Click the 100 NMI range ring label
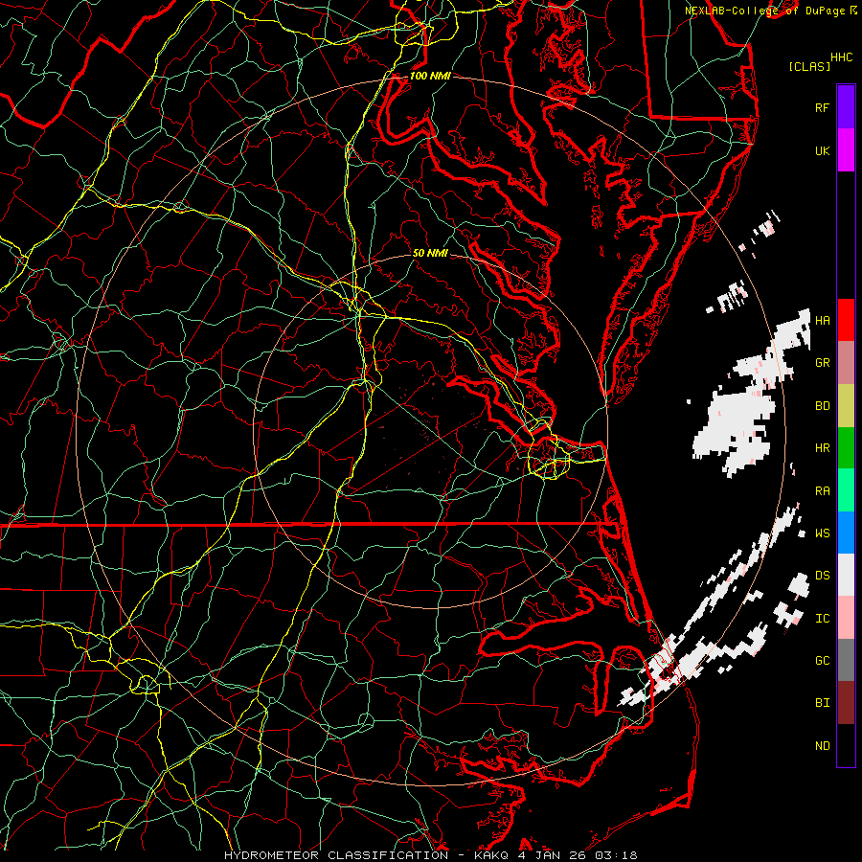This screenshot has width=862, height=862. coord(430,76)
